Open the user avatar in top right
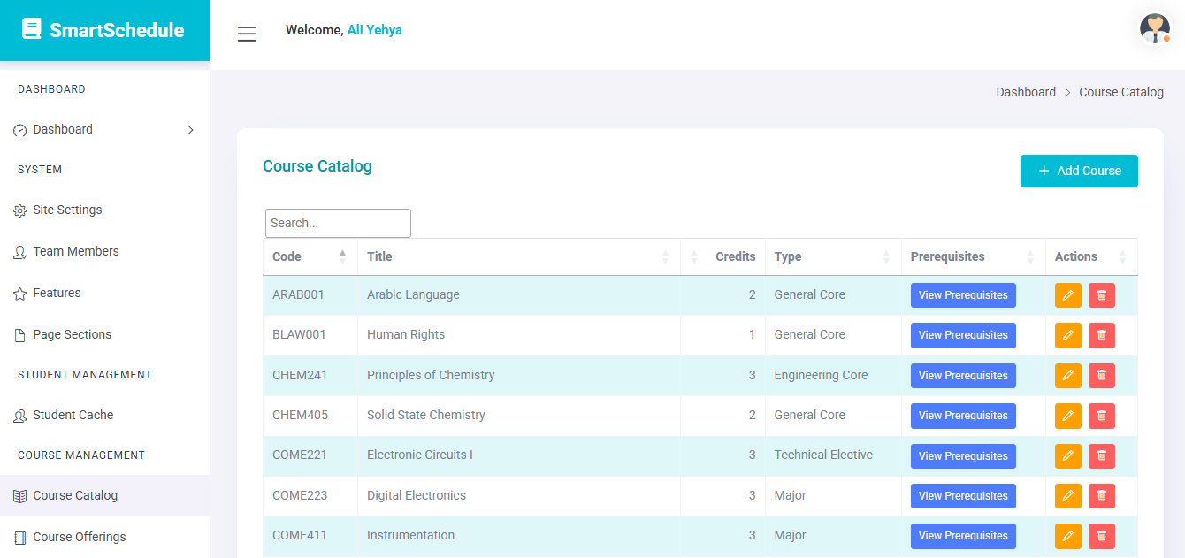1185x558 pixels. tap(1154, 28)
